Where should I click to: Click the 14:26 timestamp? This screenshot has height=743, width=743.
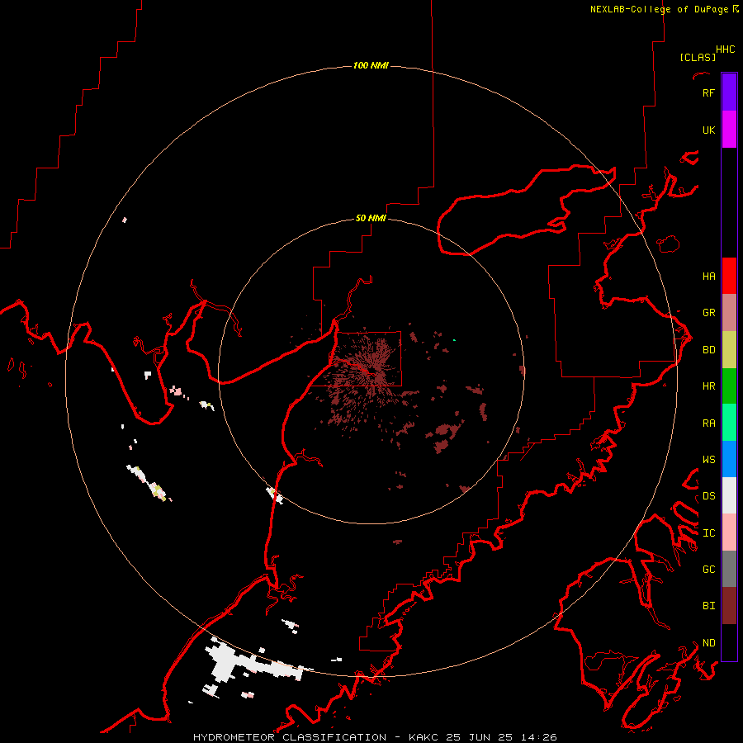click(x=537, y=737)
